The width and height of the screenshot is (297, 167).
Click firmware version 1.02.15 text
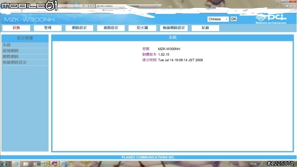[164, 55]
